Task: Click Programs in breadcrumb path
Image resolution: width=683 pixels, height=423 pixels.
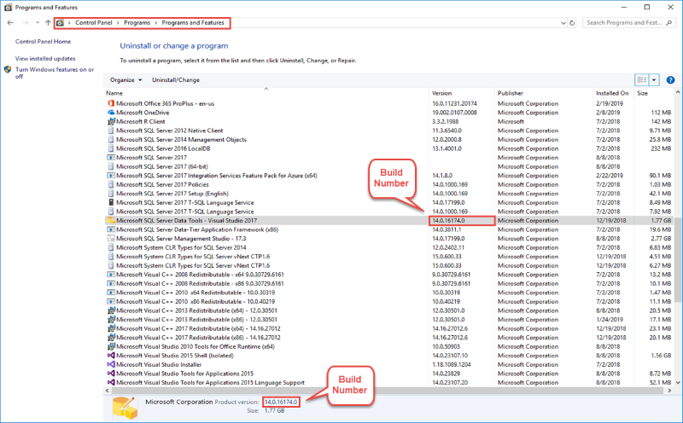Action: 137,23
